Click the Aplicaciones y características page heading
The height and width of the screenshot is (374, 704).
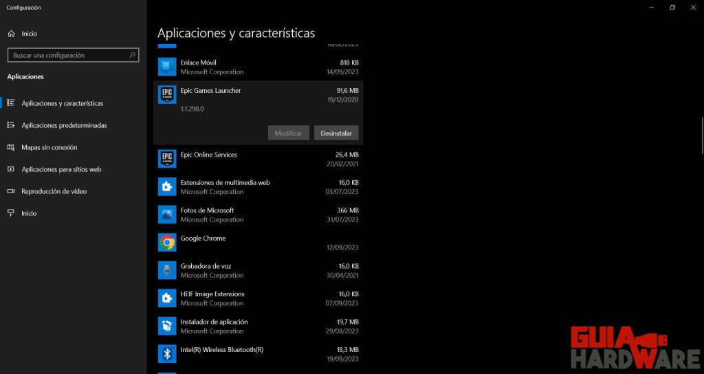point(236,33)
